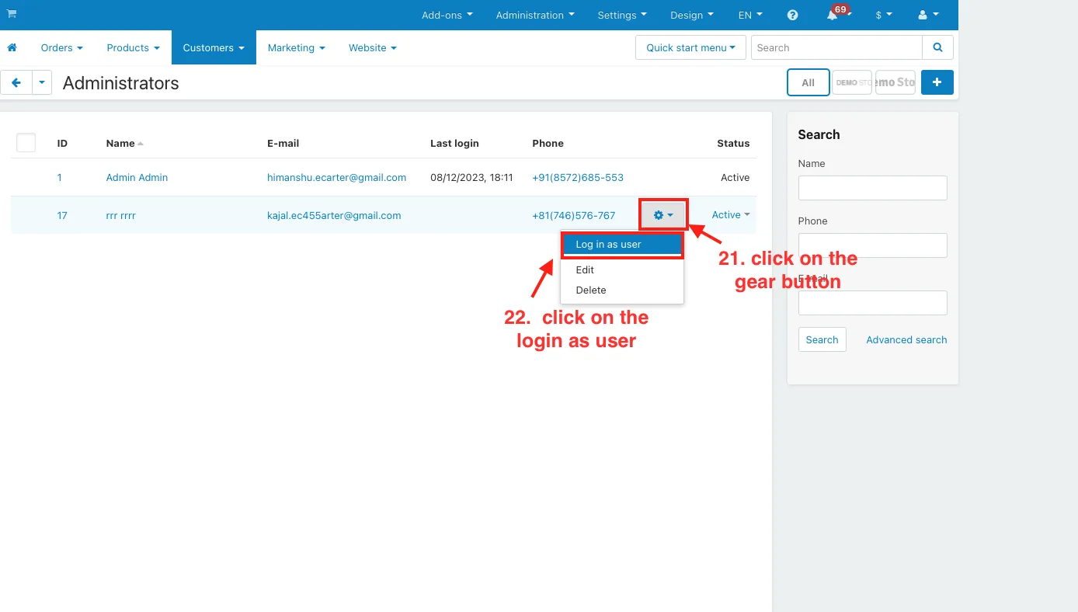The height and width of the screenshot is (612, 1078).
Task: Click the shopping cart icon in top bar
Action: (12, 14)
